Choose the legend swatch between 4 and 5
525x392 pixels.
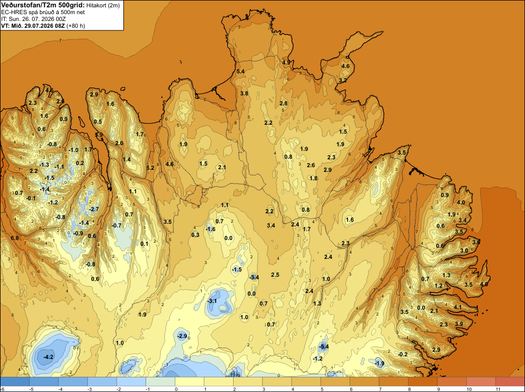(x=307, y=382)
